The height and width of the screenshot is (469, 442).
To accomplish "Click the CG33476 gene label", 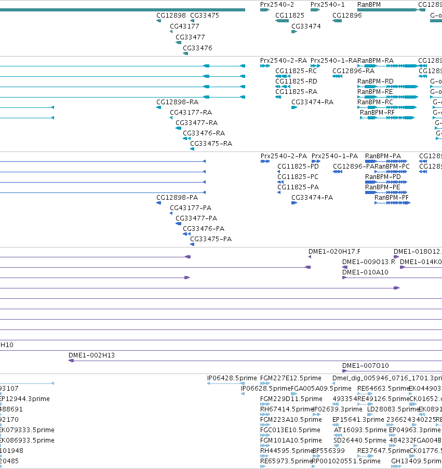I will tap(197, 48).
